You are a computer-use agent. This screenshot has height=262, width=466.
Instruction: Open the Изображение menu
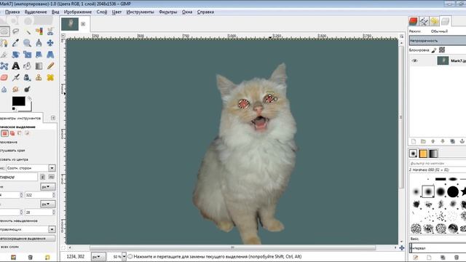(78, 12)
